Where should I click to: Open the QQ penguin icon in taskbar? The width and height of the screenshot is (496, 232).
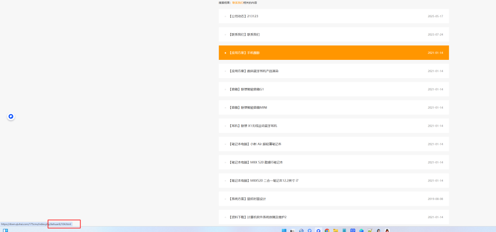[x=387, y=231]
